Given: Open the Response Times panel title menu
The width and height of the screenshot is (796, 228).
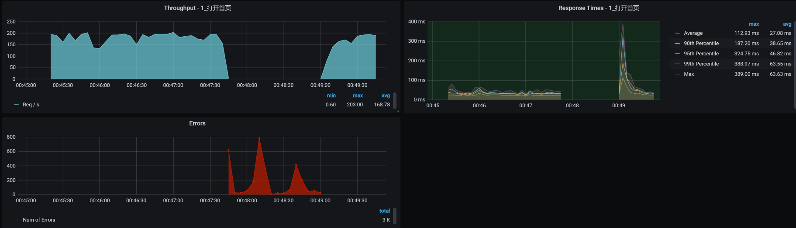Looking at the screenshot, I should 598,8.
